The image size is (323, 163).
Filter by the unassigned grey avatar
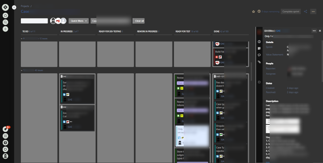click(x=63, y=21)
